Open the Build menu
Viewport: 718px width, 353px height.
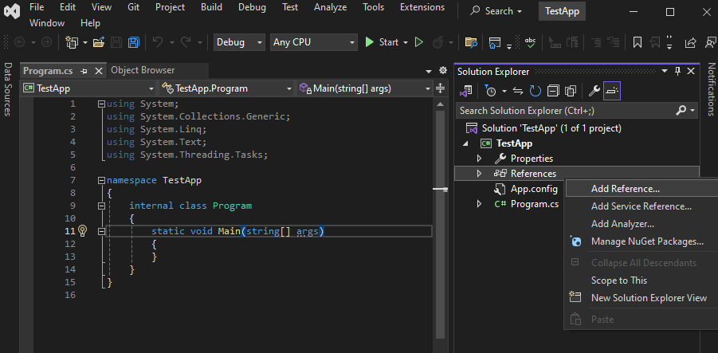coord(211,7)
